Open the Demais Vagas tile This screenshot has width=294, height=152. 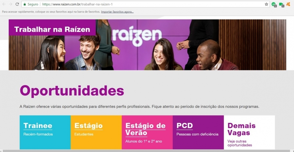click(249, 132)
